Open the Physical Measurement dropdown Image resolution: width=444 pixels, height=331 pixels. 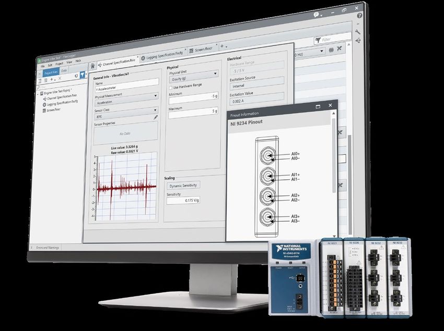coord(126,99)
